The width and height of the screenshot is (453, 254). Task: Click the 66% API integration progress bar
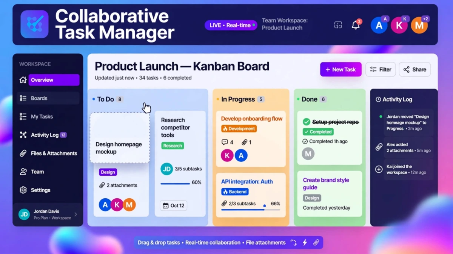[251, 210]
